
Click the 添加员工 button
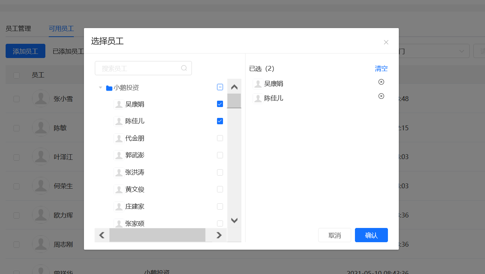click(x=25, y=51)
